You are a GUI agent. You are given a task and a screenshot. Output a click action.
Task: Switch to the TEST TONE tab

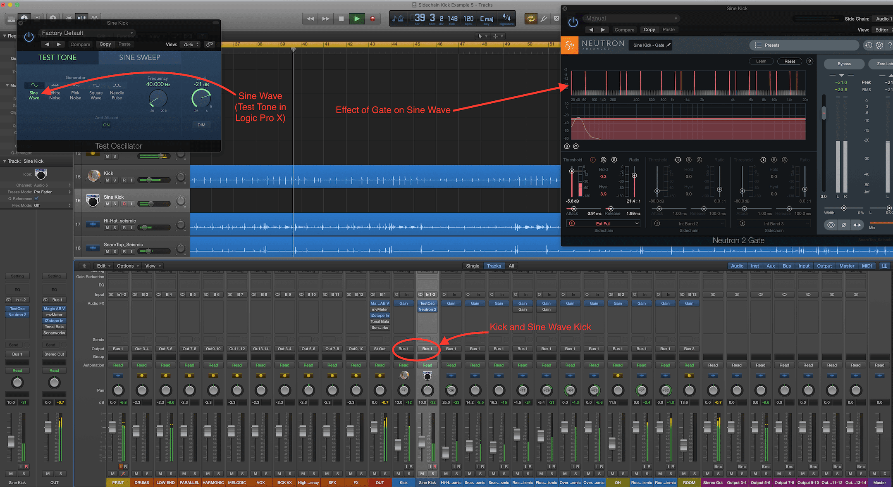click(x=57, y=57)
